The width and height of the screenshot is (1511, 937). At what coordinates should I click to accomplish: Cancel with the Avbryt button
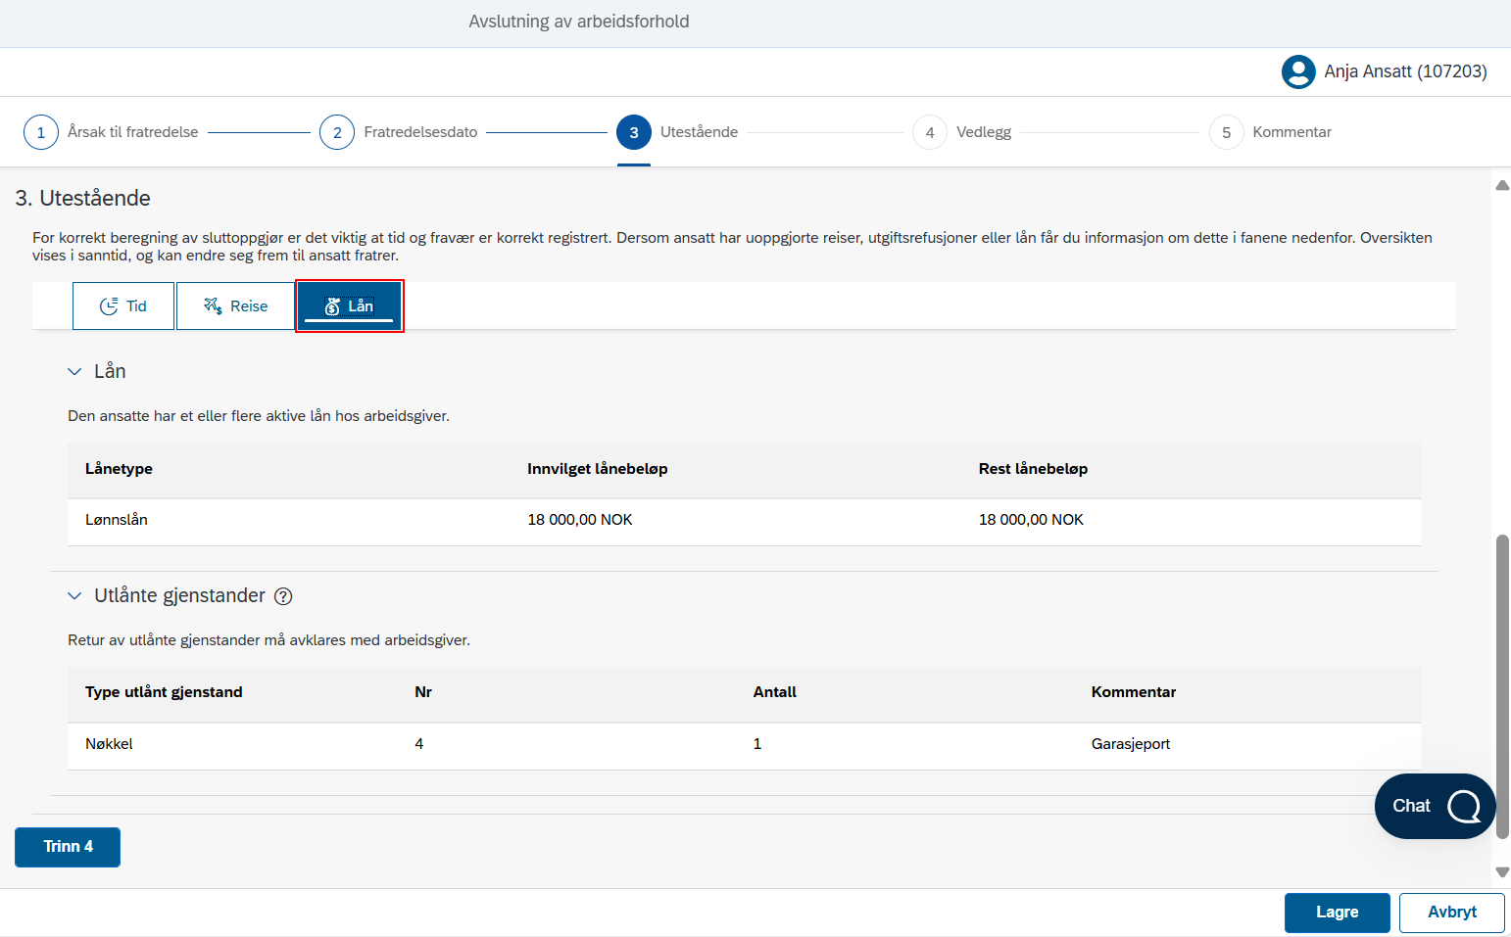pos(1451,913)
